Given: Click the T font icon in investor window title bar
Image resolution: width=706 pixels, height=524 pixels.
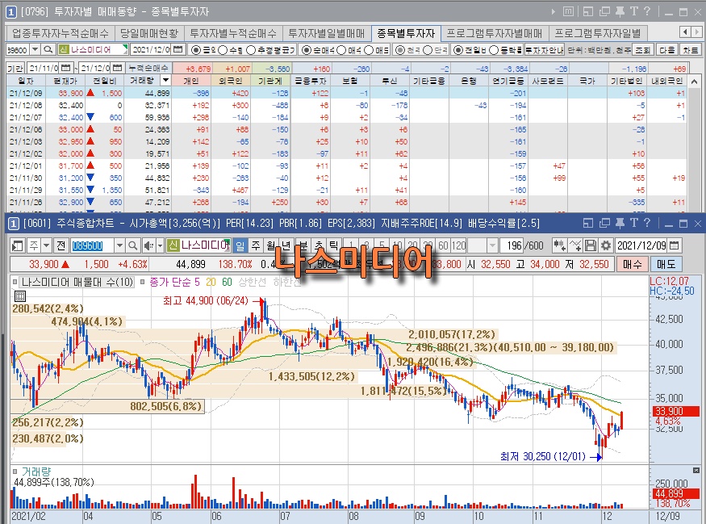Looking at the screenshot, I should pyautogui.click(x=633, y=12).
